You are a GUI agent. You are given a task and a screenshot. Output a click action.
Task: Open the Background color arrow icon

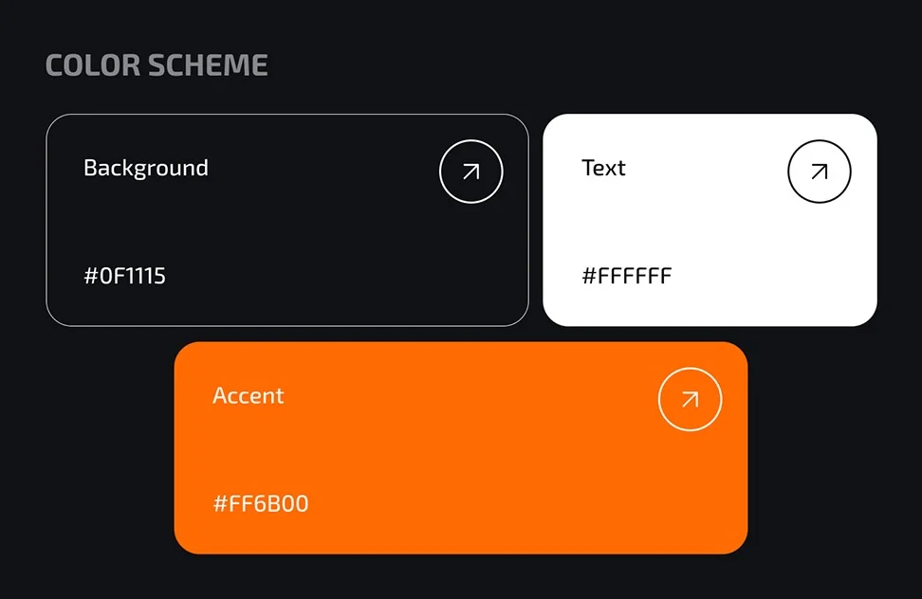click(470, 172)
